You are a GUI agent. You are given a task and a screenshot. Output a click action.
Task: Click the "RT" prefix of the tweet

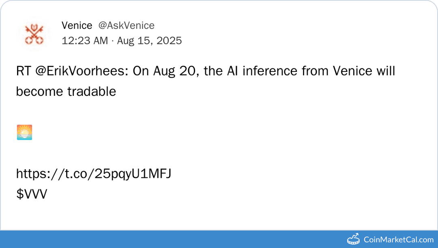click(24, 71)
